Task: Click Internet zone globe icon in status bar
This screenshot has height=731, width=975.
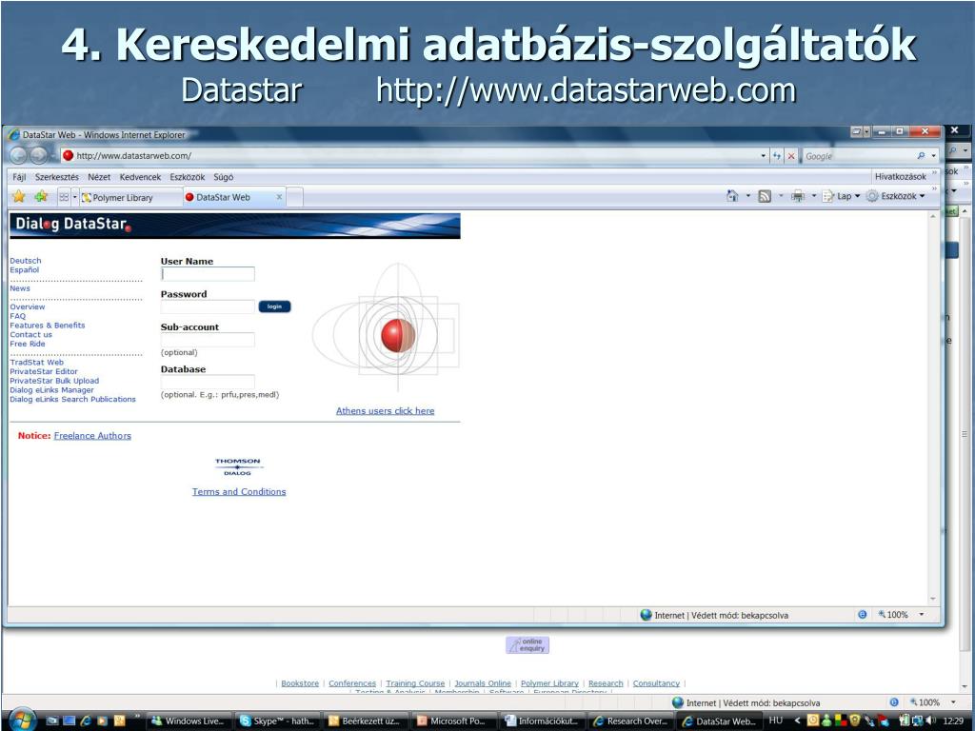Action: [x=647, y=615]
